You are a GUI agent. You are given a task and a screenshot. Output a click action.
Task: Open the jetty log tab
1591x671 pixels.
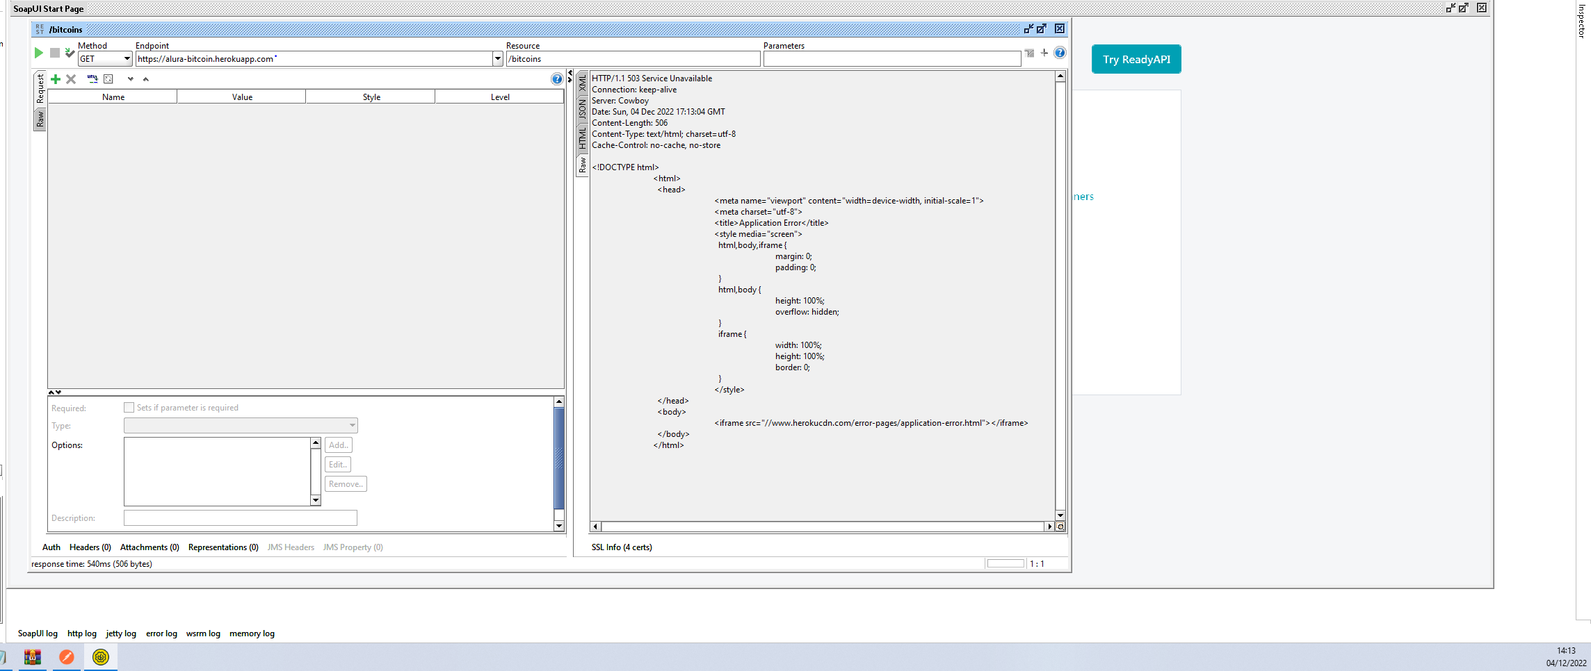point(121,633)
